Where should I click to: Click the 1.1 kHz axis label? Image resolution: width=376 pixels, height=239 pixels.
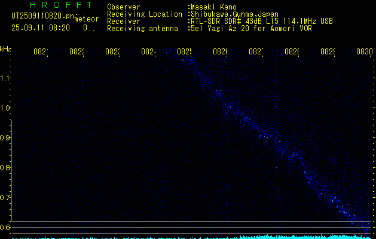pos(5,78)
